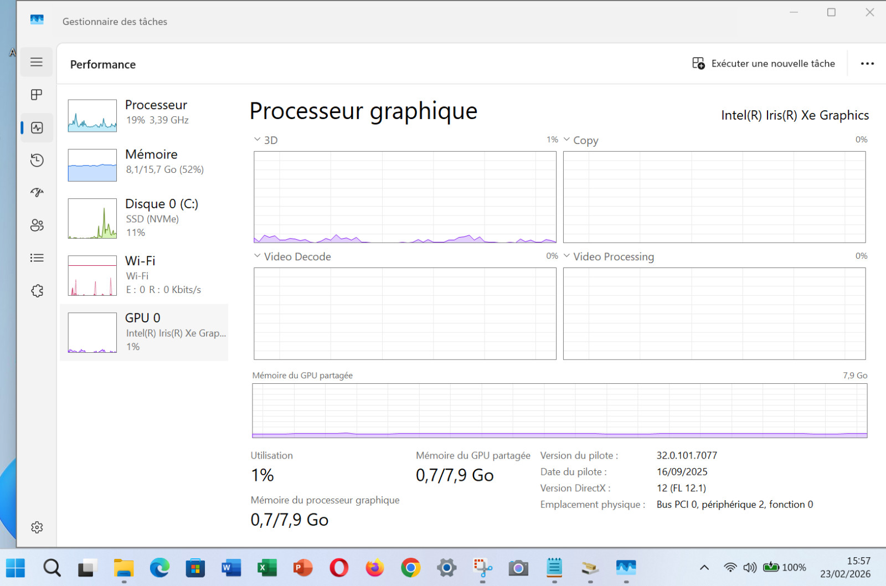Open the Copy graph dropdown chevron

[x=566, y=140]
